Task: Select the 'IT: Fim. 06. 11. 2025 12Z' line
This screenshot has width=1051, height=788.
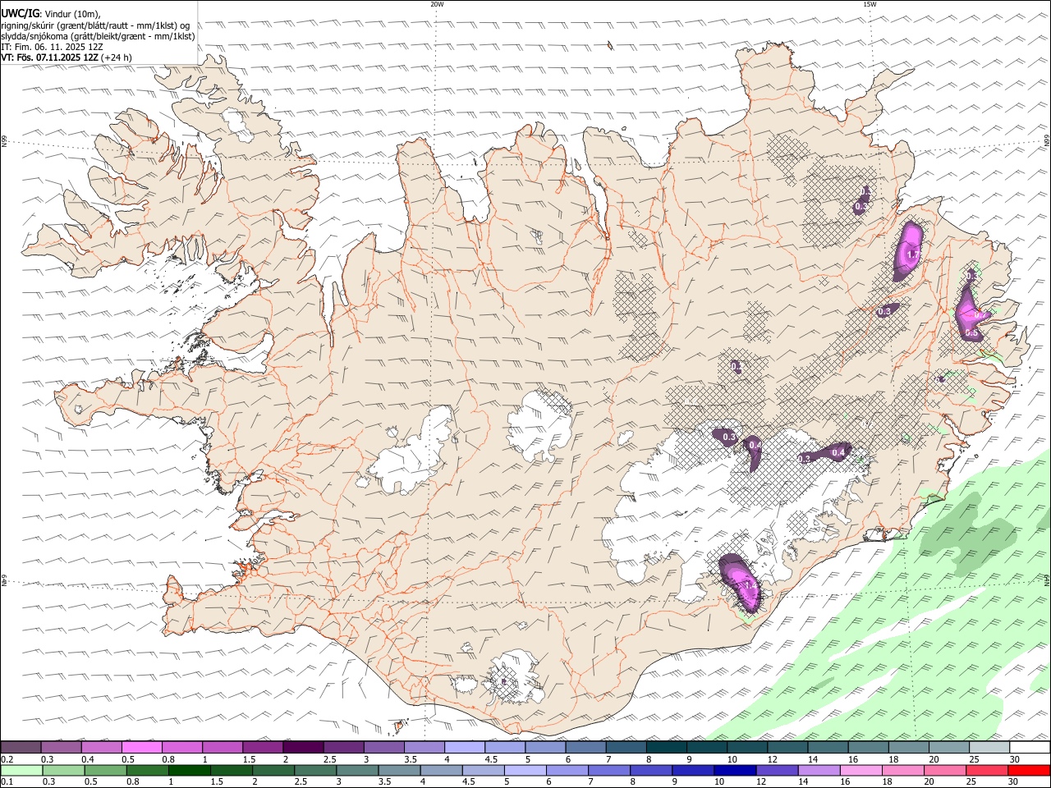Action: point(52,47)
